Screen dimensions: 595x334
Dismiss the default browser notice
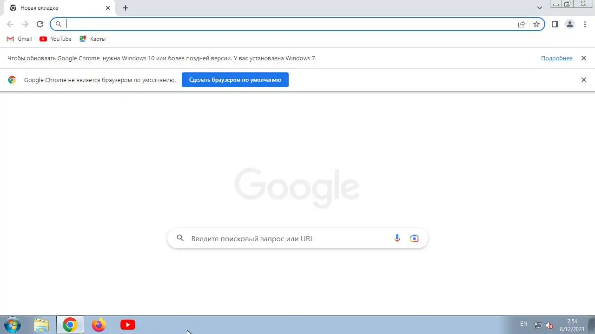[x=584, y=80]
